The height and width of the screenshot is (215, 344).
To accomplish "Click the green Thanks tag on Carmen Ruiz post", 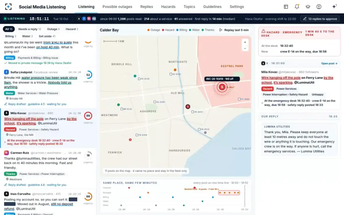I will (11, 174).
